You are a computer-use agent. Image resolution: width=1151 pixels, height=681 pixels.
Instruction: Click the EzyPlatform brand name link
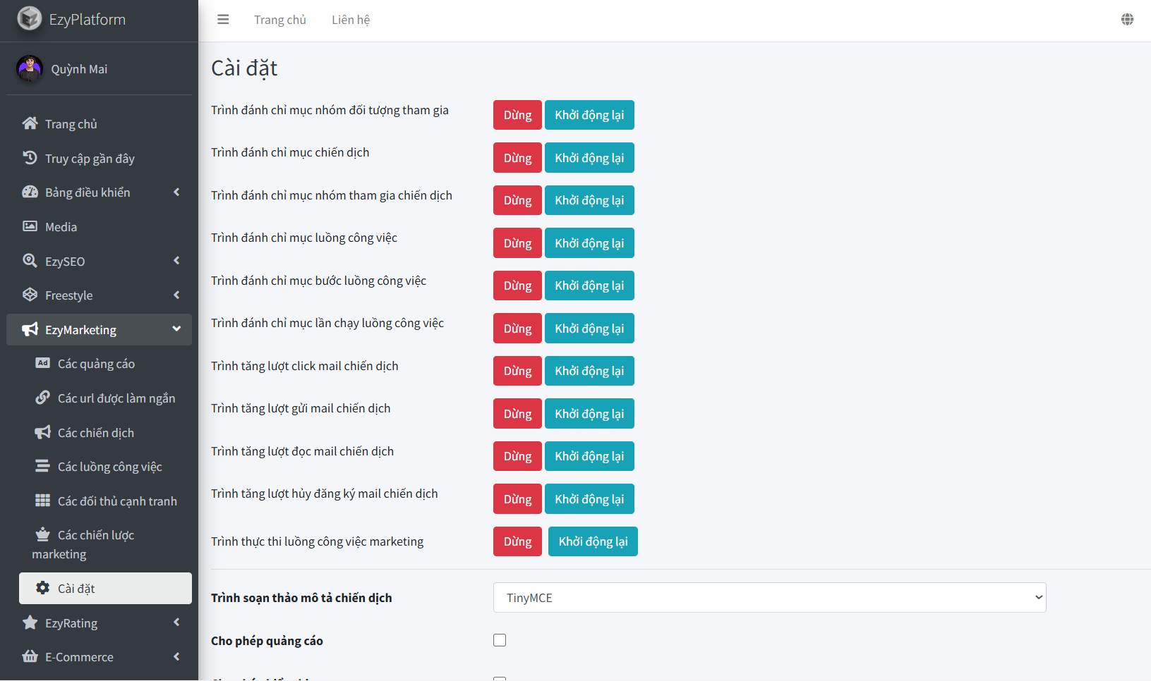[88, 19]
